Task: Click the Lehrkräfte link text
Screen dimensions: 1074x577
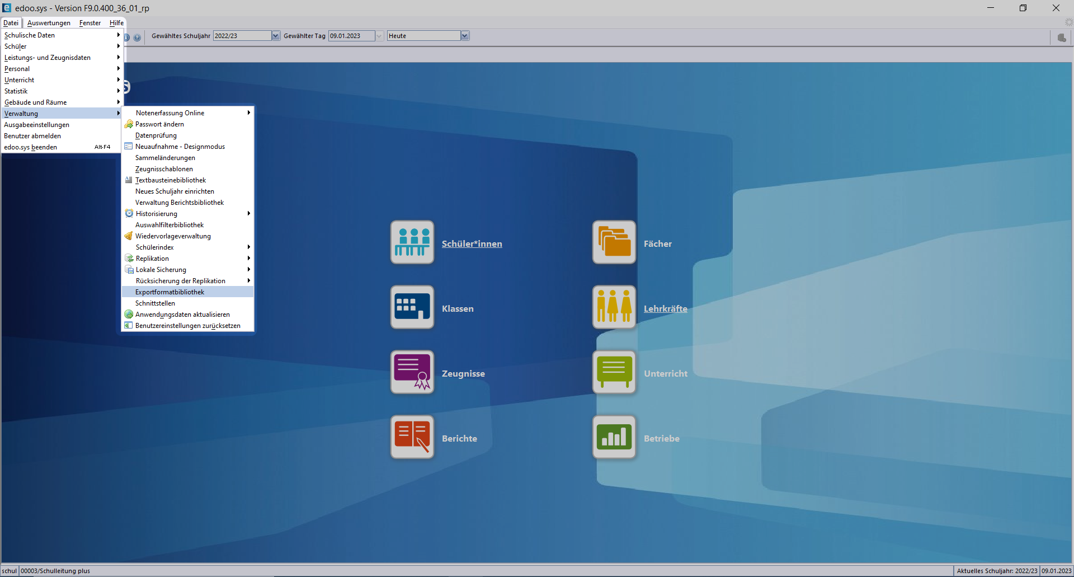Action: 665,308
